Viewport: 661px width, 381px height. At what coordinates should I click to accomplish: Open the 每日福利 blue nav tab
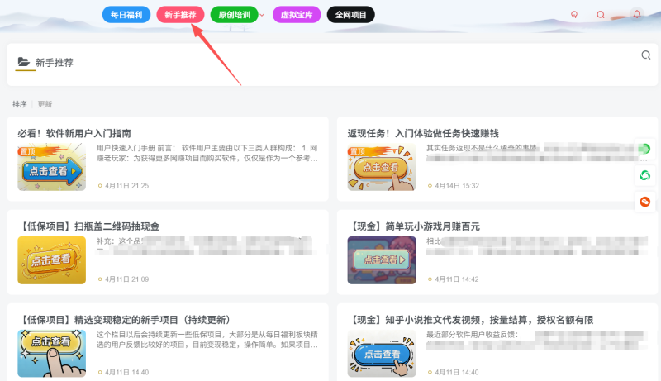tap(126, 15)
